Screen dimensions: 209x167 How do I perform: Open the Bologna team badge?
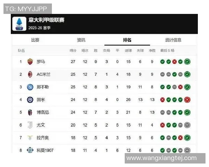coord(30,112)
